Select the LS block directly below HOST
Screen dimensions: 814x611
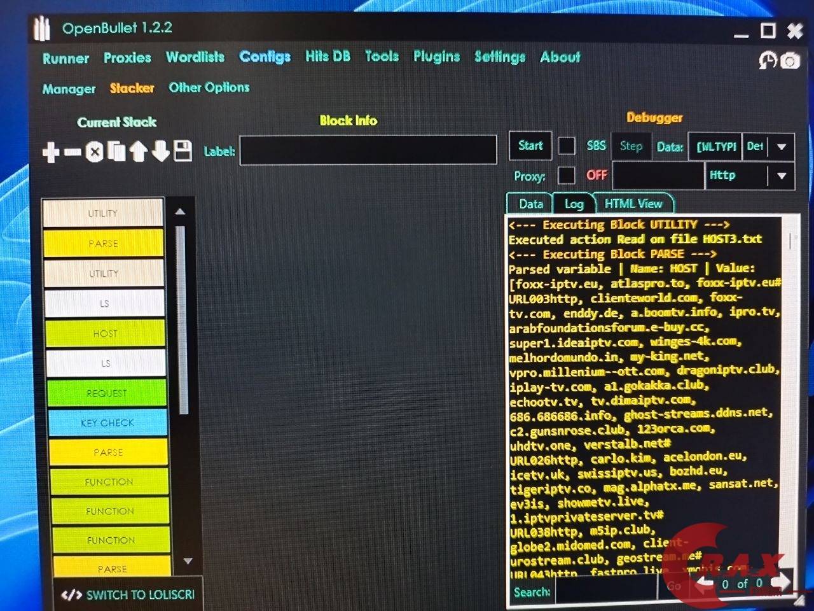[106, 363]
